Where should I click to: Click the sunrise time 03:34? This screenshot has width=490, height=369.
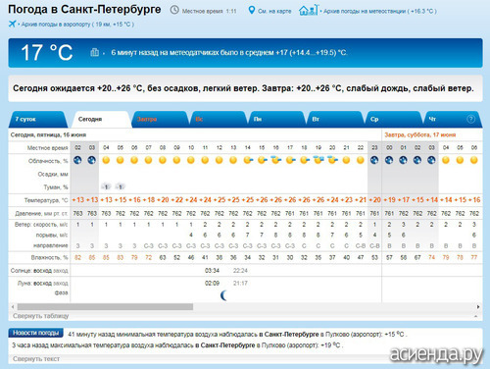point(212,271)
